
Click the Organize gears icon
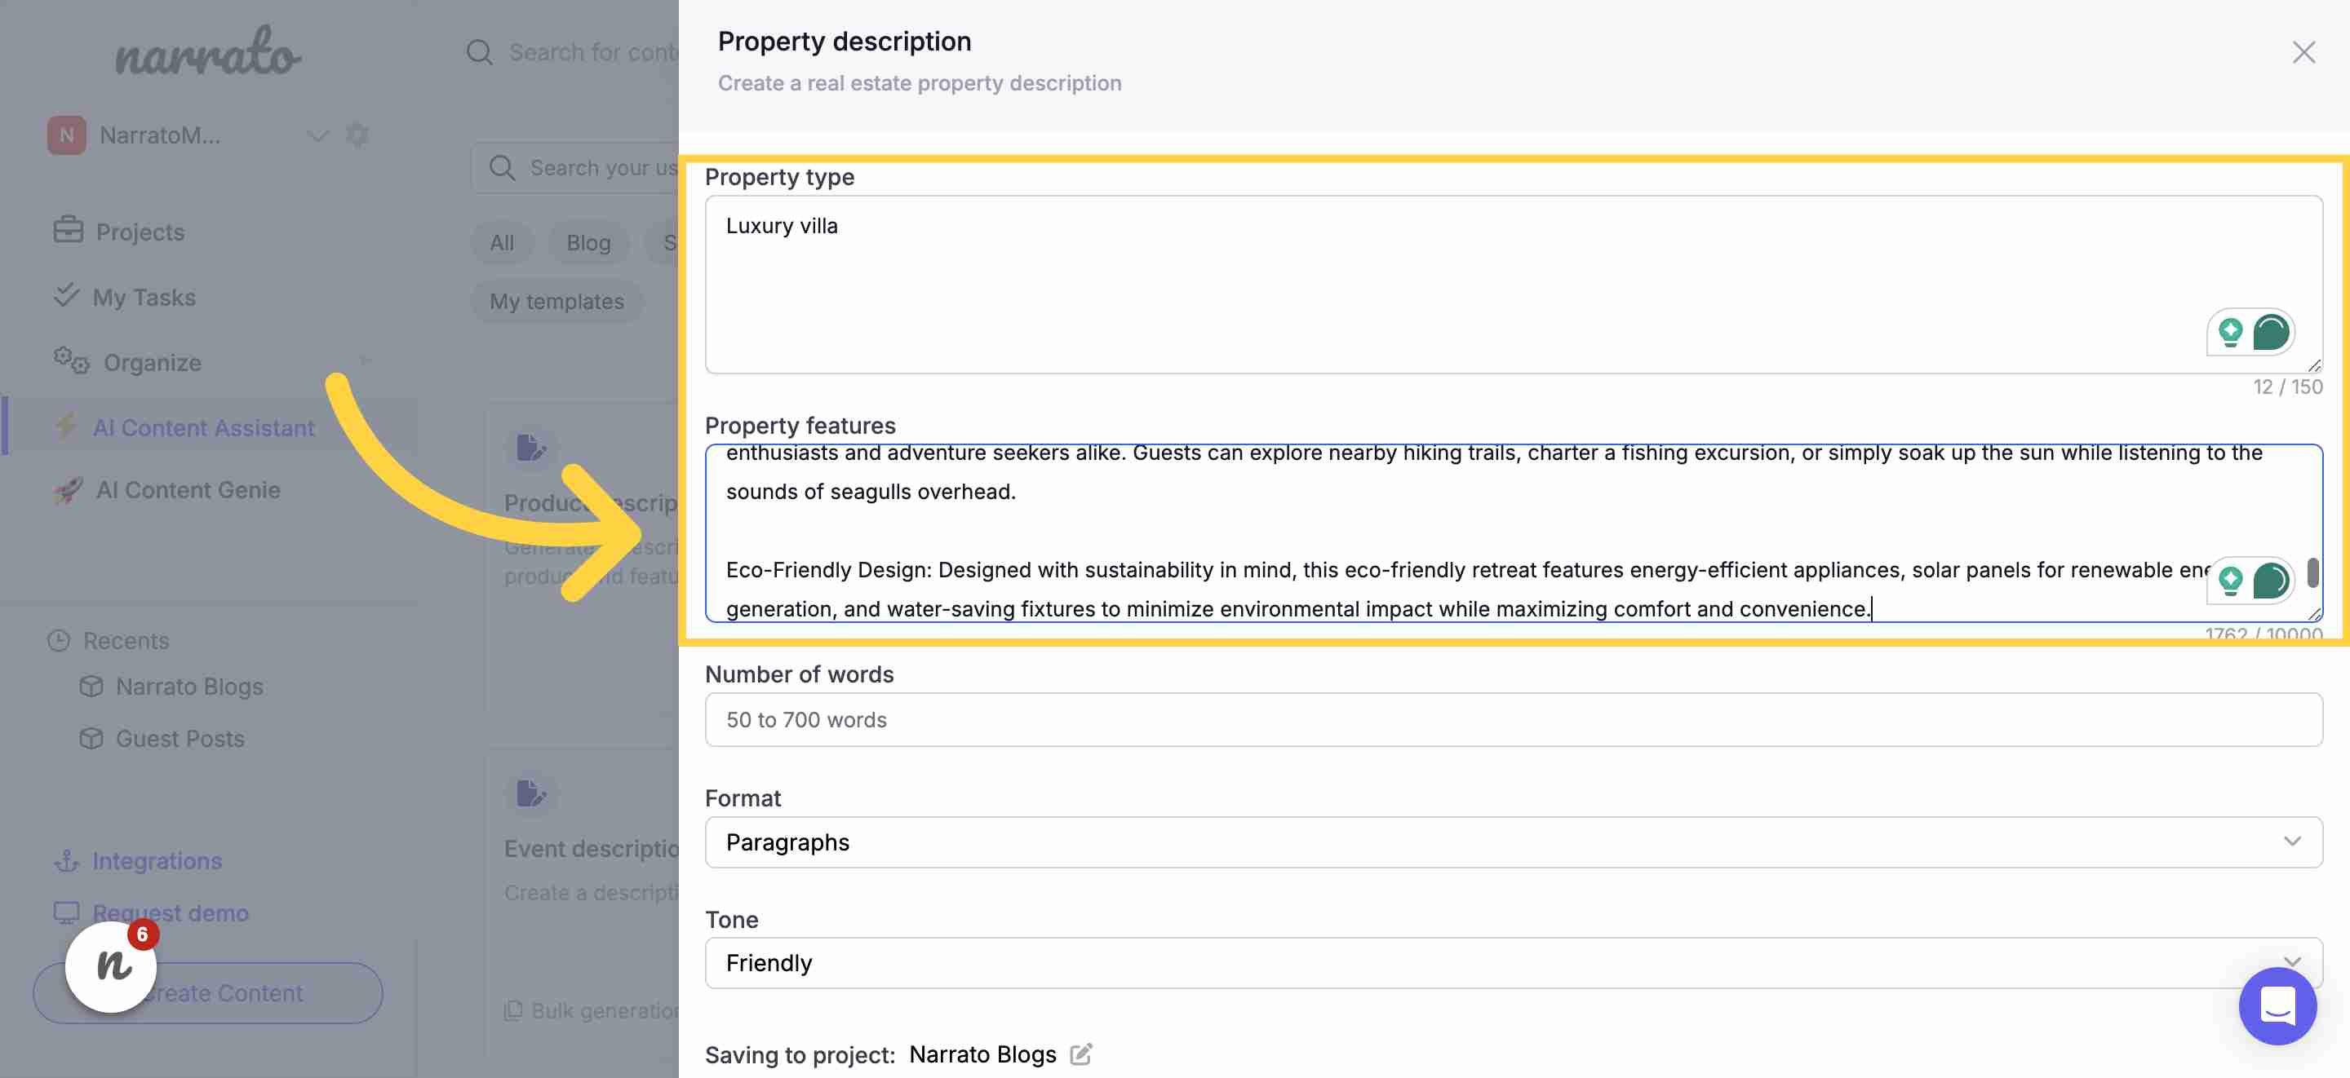71,361
